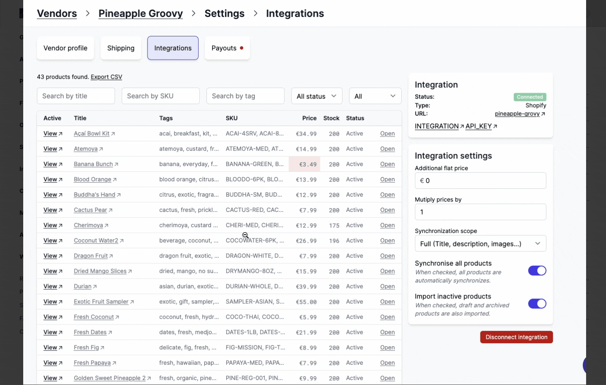
Task: Open the All filter dropdown
Action: pos(375,96)
